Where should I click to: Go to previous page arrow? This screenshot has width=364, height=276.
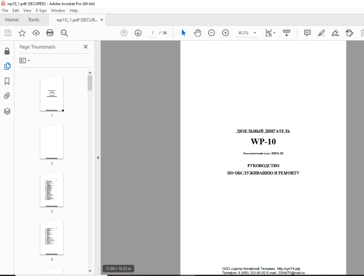point(124,33)
